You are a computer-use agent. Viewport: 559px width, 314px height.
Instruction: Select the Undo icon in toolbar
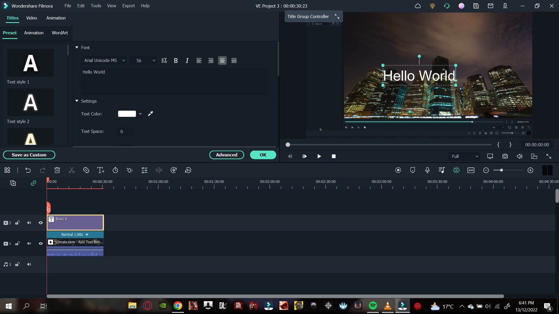coord(28,170)
